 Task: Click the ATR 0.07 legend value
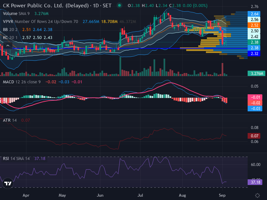tap(26, 120)
